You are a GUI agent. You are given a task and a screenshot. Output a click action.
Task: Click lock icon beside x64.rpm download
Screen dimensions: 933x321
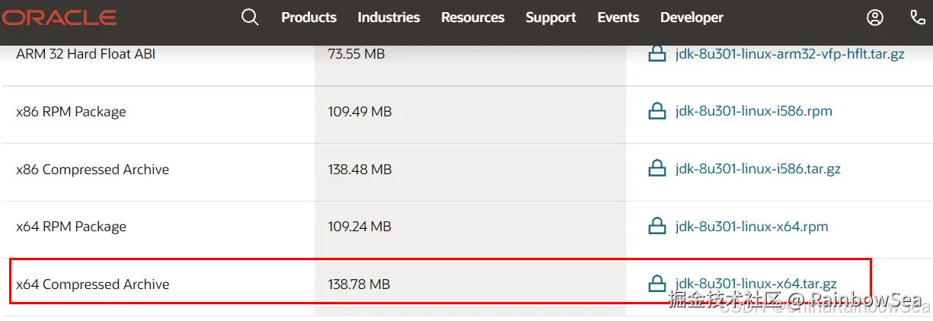point(657,227)
